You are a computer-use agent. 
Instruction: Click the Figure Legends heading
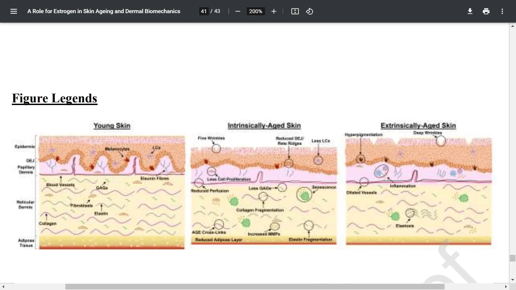[x=55, y=98]
